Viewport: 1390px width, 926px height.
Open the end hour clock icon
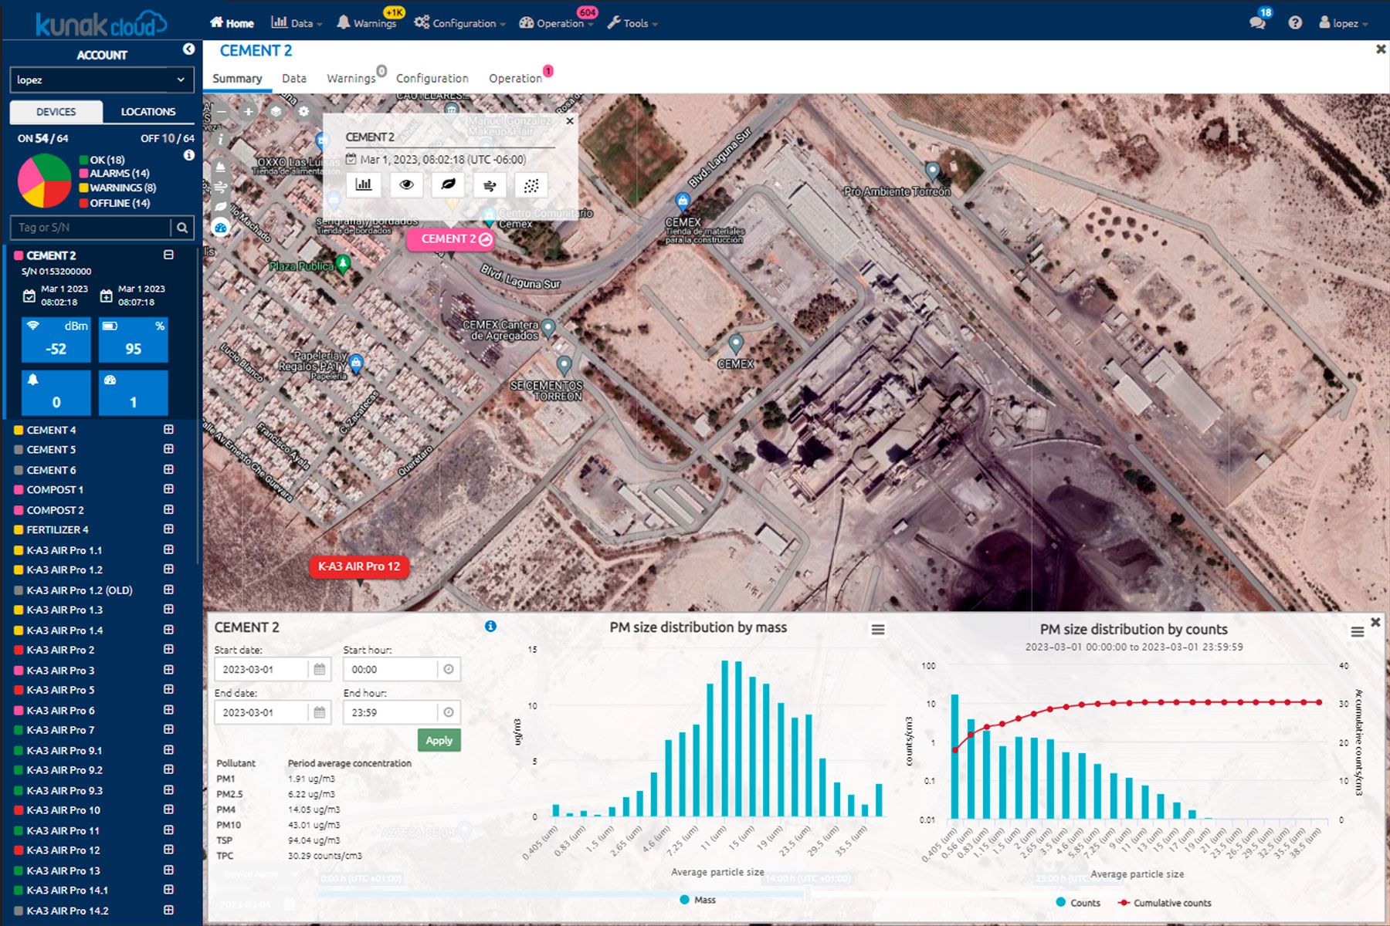coord(449,712)
